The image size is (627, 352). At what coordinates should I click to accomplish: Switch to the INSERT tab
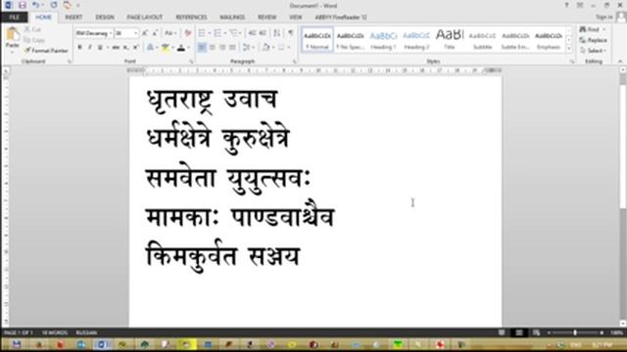pos(73,18)
